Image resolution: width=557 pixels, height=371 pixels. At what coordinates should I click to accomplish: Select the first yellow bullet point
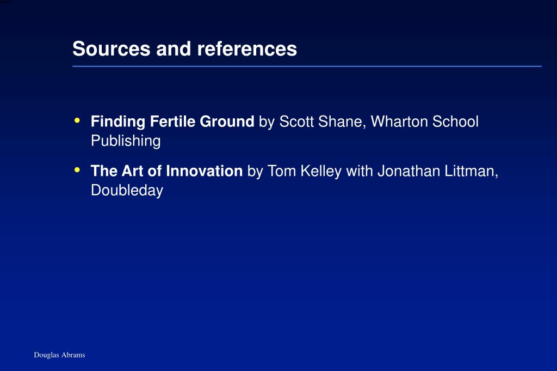77,120
